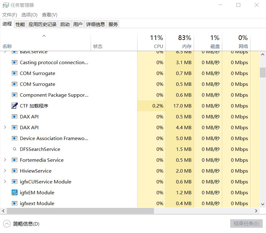
Task: Click the vertical scrollbar down arrow
Action: click(x=263, y=204)
